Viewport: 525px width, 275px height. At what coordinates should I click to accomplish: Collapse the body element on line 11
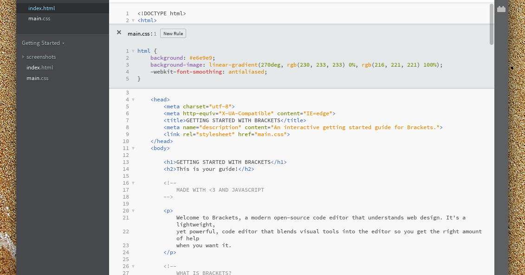(133, 148)
